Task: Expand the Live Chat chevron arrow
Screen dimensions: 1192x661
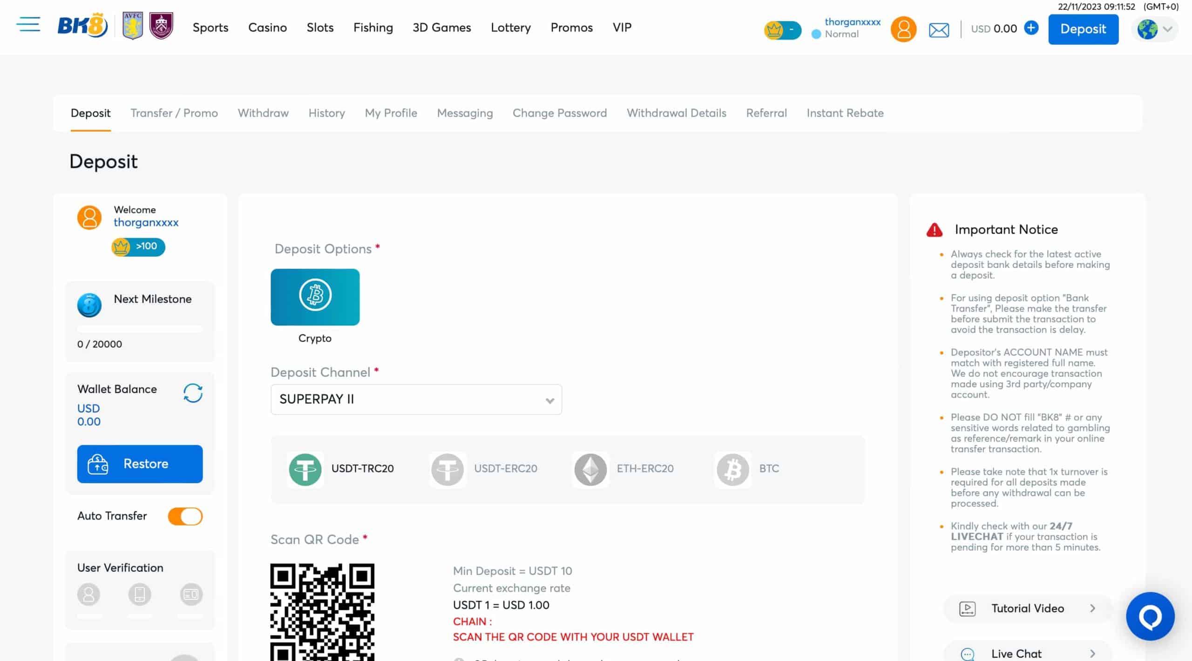Action: pyautogui.click(x=1092, y=654)
